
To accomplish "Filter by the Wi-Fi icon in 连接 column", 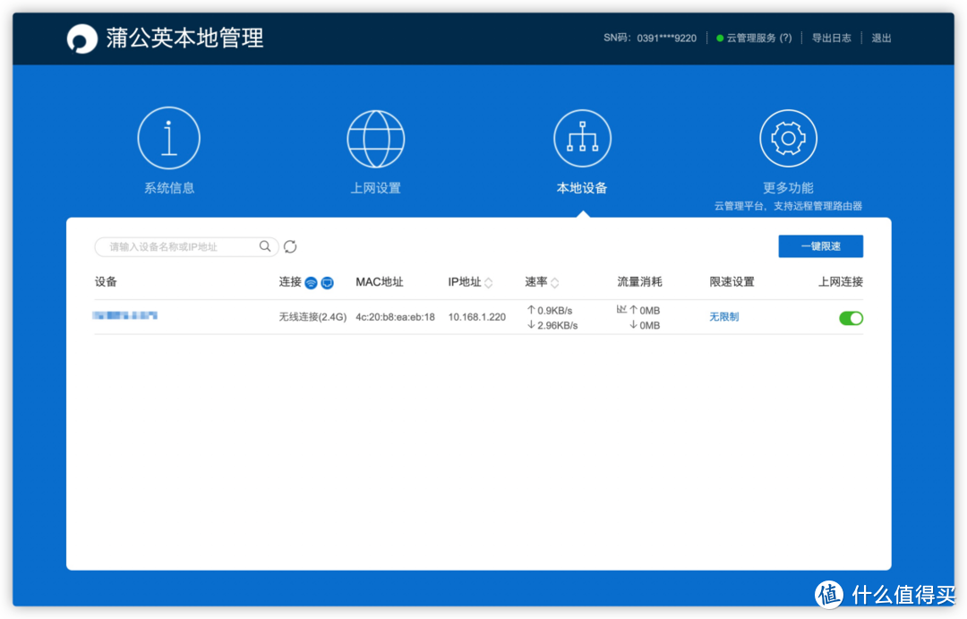I will pos(311,281).
